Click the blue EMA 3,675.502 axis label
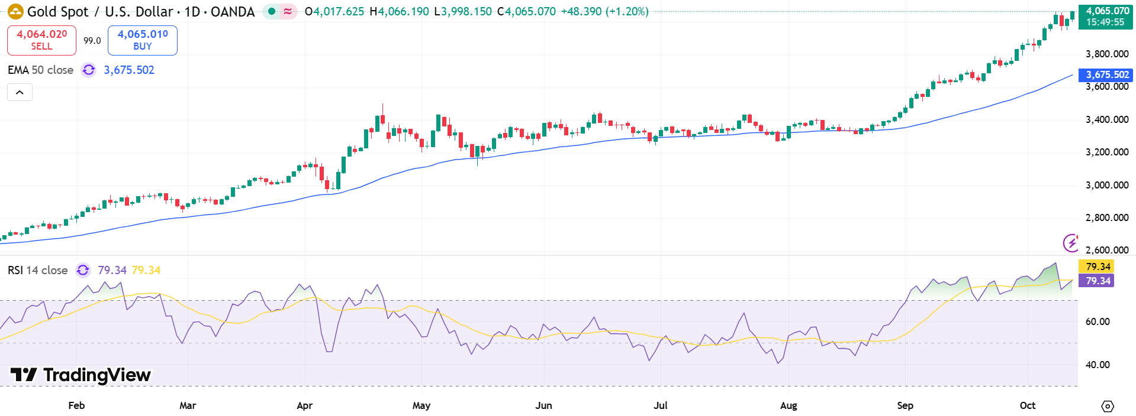Screen dimensions: 1136x416 (1105, 74)
